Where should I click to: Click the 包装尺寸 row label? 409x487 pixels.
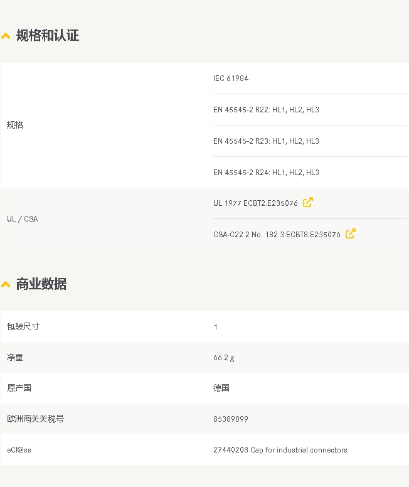click(x=23, y=326)
